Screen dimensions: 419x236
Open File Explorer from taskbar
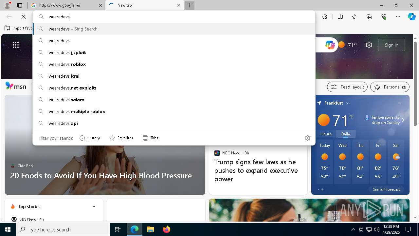(150, 229)
